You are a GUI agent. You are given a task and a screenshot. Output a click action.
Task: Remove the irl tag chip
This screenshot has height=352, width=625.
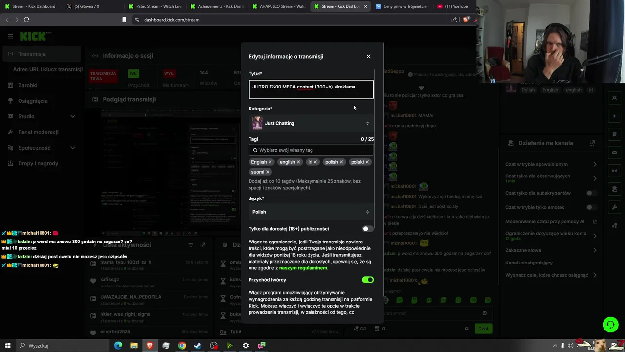(315, 162)
